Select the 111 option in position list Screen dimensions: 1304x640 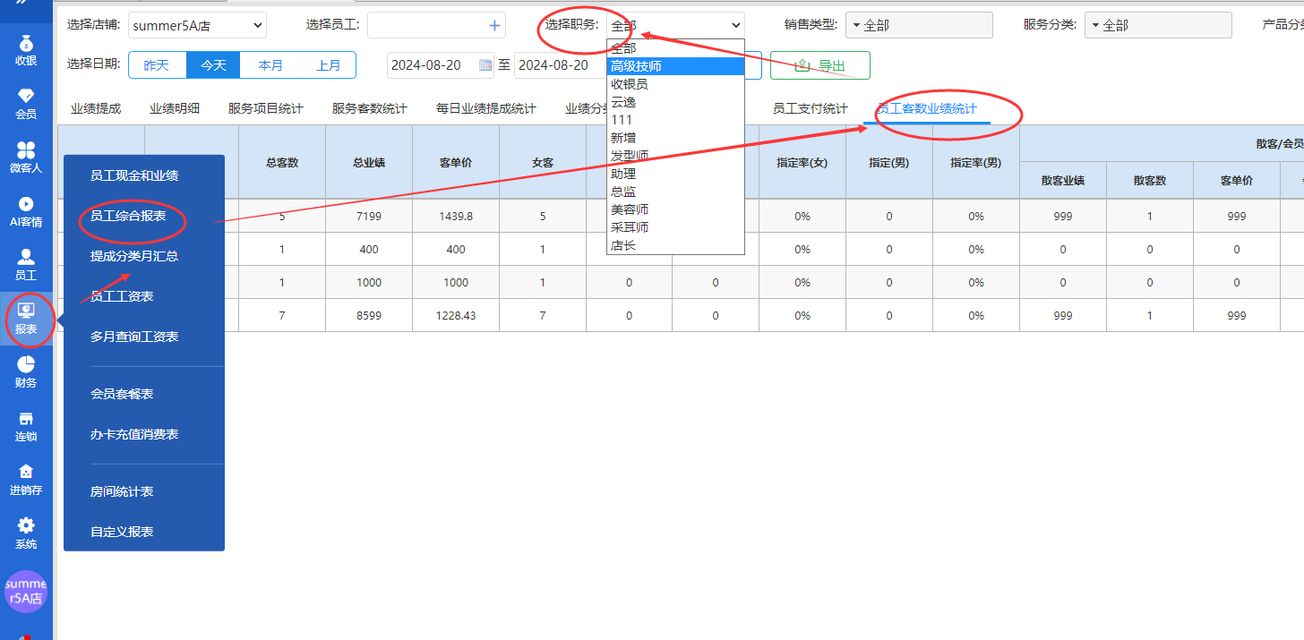coord(675,120)
